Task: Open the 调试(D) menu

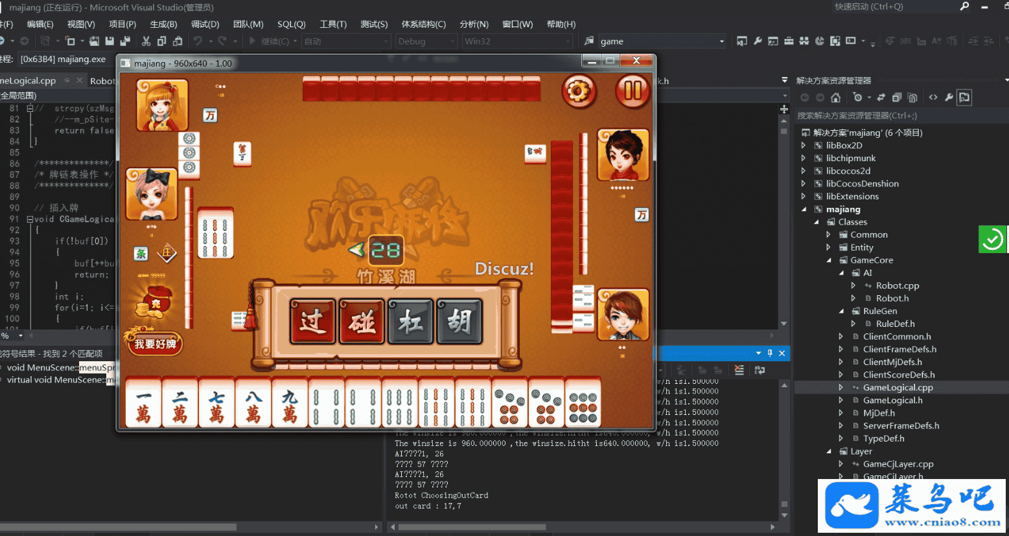Action: click(x=205, y=24)
